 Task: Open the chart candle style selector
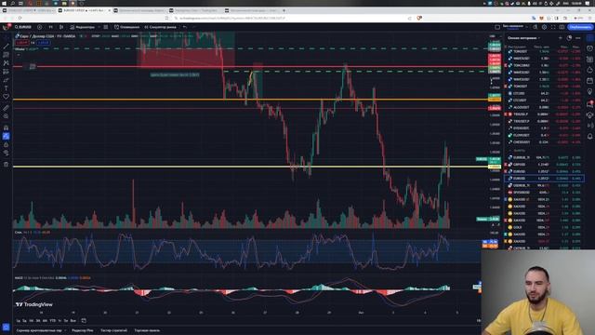pos(61,27)
